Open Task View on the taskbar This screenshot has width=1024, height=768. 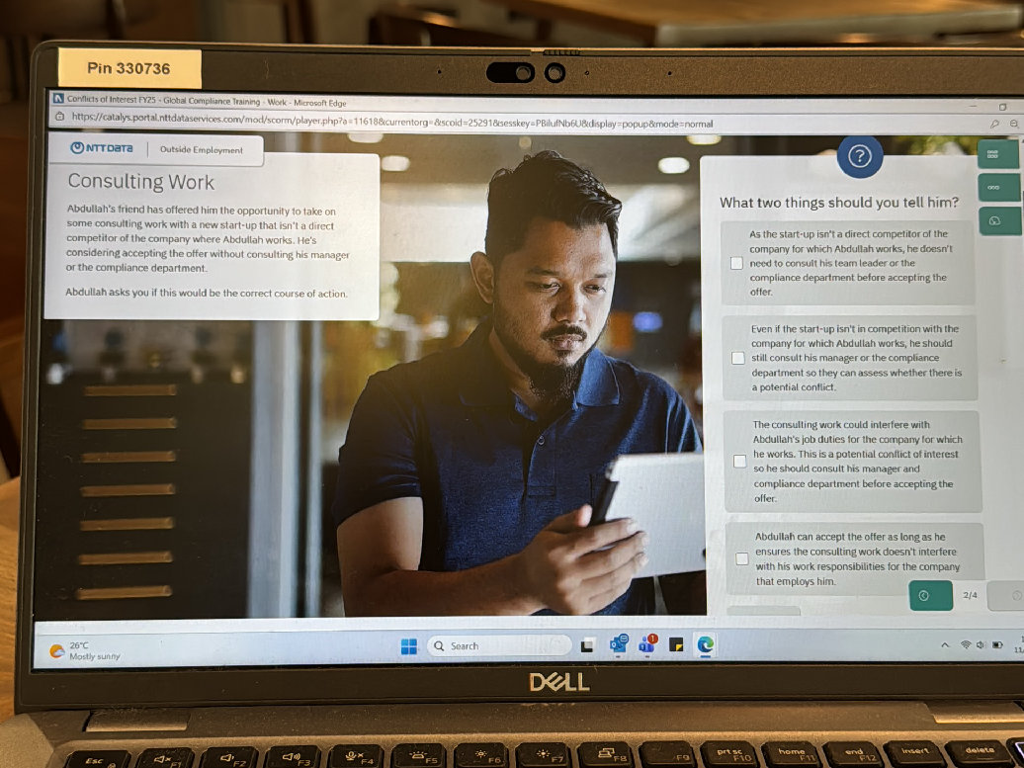point(588,645)
